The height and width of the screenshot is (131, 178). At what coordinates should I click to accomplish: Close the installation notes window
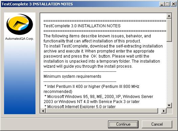coord(174,4)
